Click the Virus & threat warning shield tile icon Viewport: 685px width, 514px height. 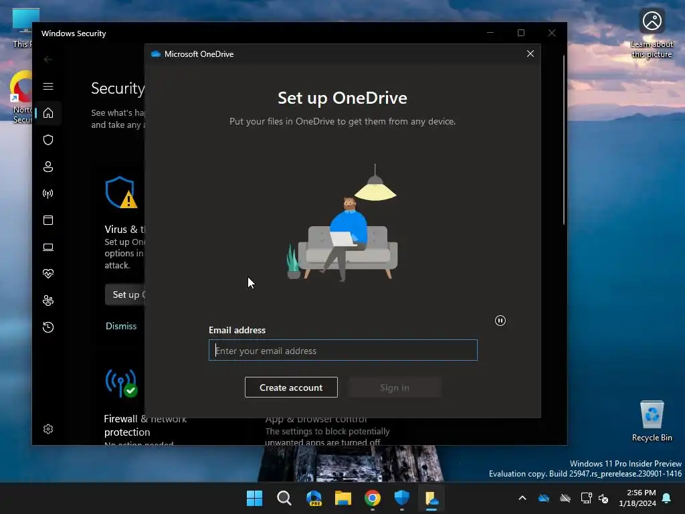(121, 192)
